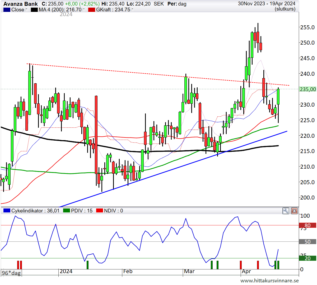Screen dimensions: 317x285
Task: Click the gray 50 level badge
Action: [307, 242]
